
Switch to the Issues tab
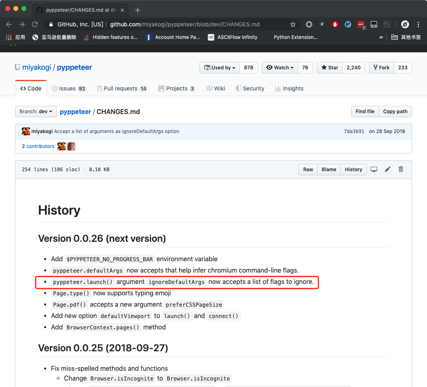point(69,88)
